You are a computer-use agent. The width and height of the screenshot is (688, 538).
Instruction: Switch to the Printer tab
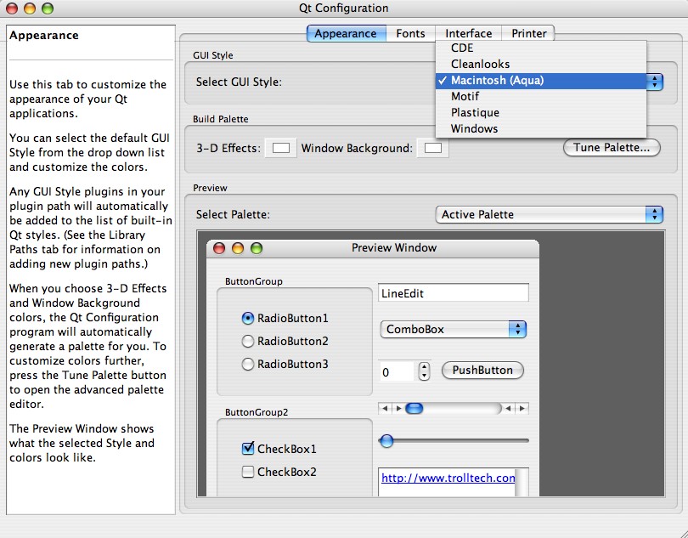pyautogui.click(x=528, y=33)
